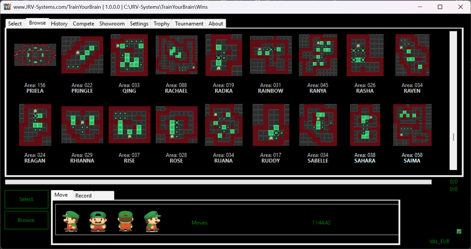
Task: Click the front-facing character sprite icon
Action: click(x=98, y=221)
